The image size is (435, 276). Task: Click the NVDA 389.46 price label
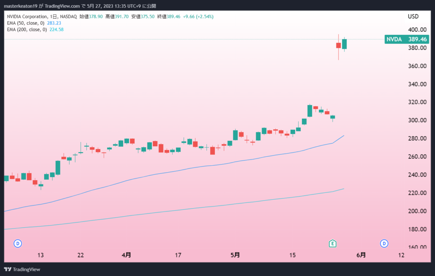(x=407, y=39)
